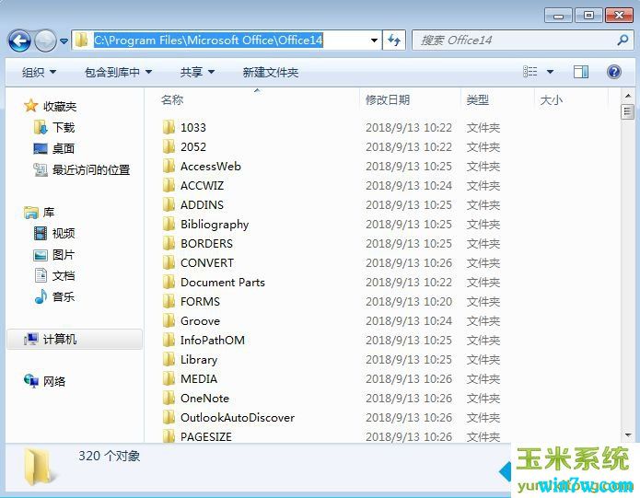Click the computer icon beside 计算机
Image resolution: width=640 pixels, height=498 pixels.
[x=31, y=339]
